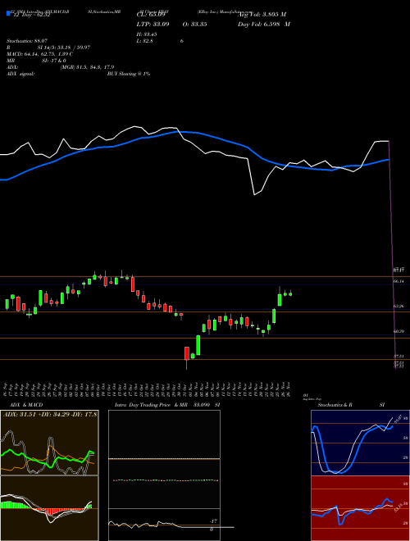Select the 'MACD: 64.14, 62.75, 1.39 C' line
The height and width of the screenshot is (541, 410).
[x=39, y=54]
